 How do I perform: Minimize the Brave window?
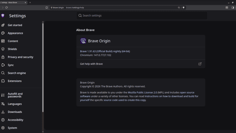(x=229, y=3)
